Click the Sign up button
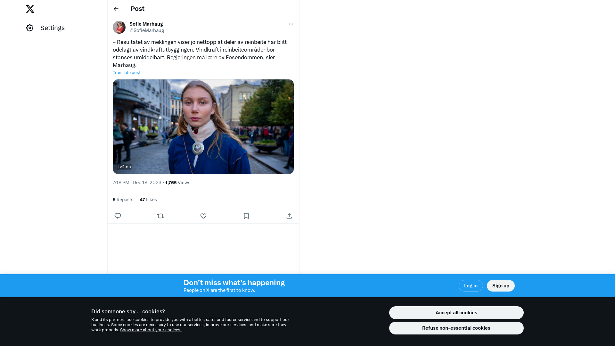This screenshot has width=615, height=346. click(x=501, y=286)
